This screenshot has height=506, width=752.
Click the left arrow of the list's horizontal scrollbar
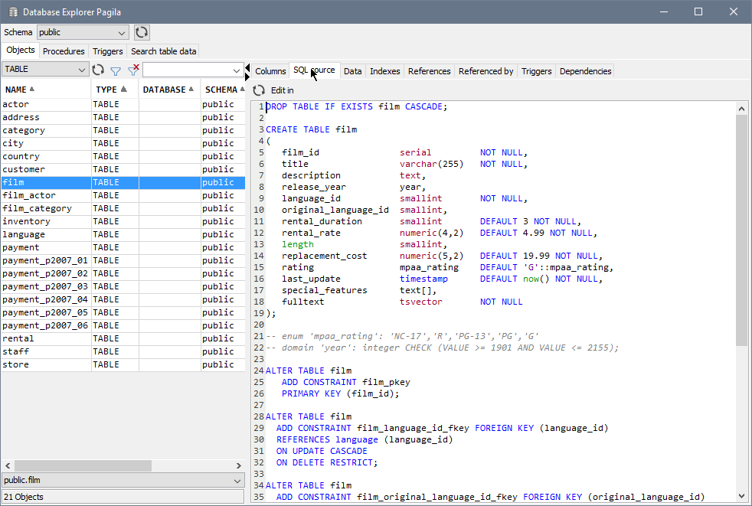coord(7,465)
